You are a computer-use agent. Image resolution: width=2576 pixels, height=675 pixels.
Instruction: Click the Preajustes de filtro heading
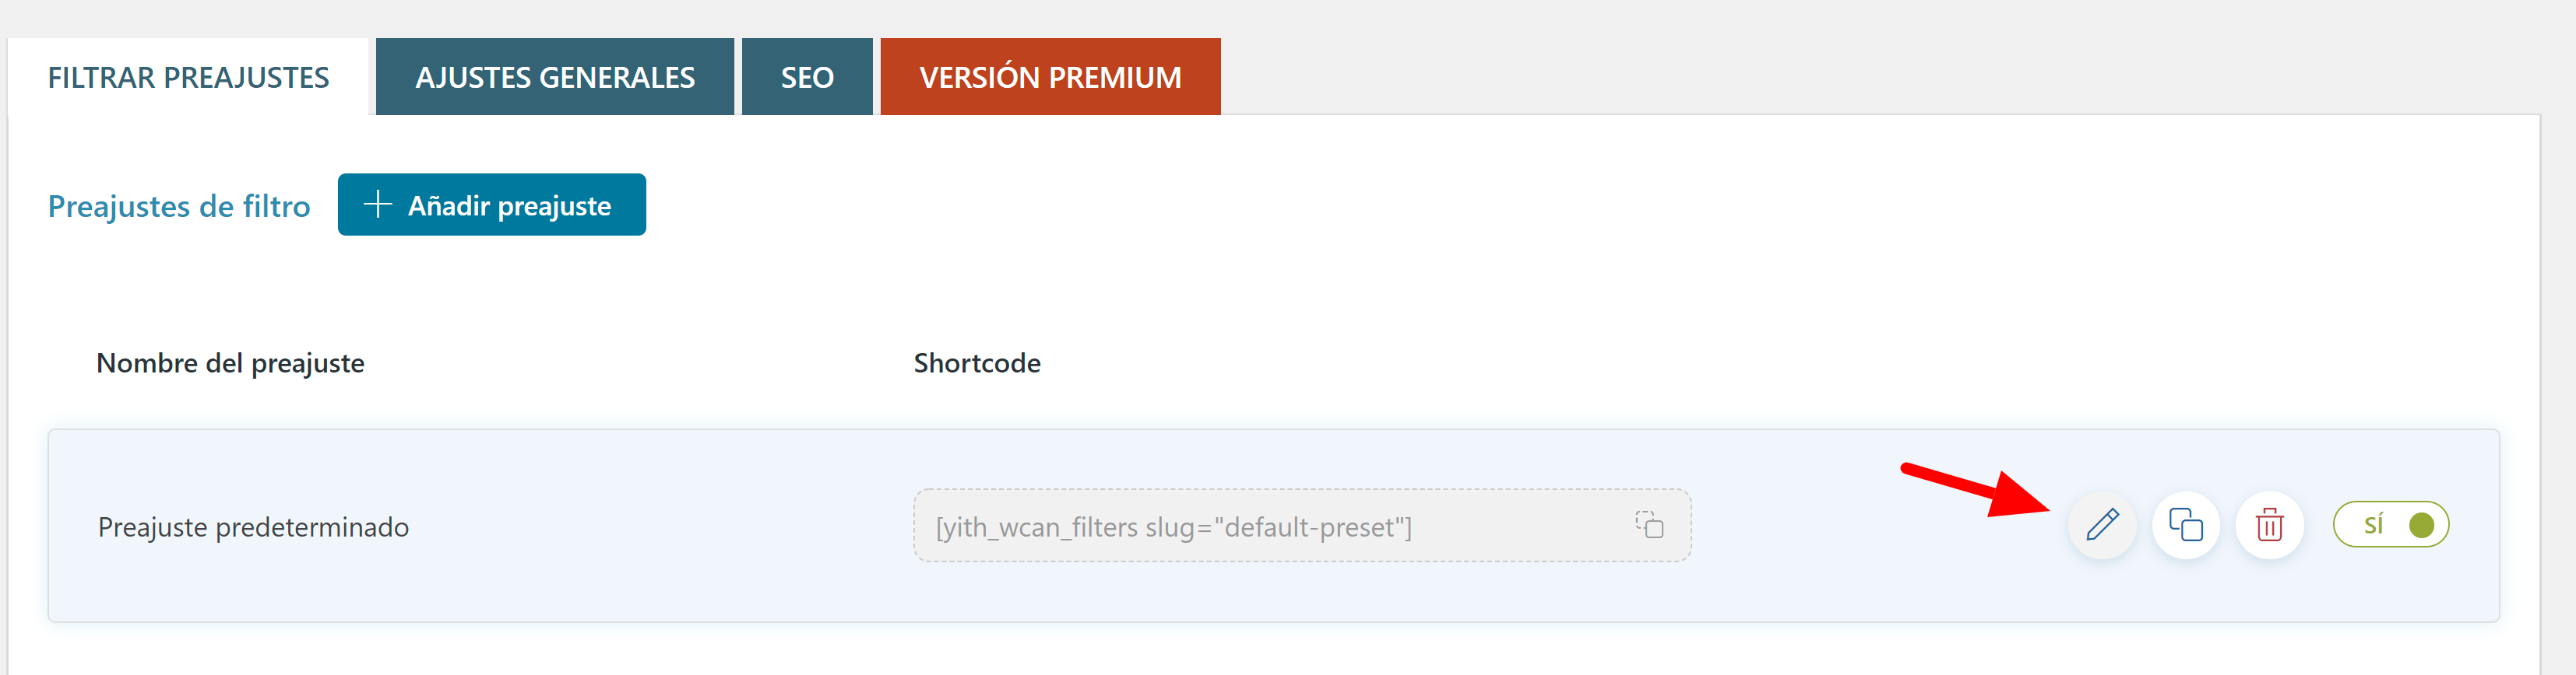(179, 206)
